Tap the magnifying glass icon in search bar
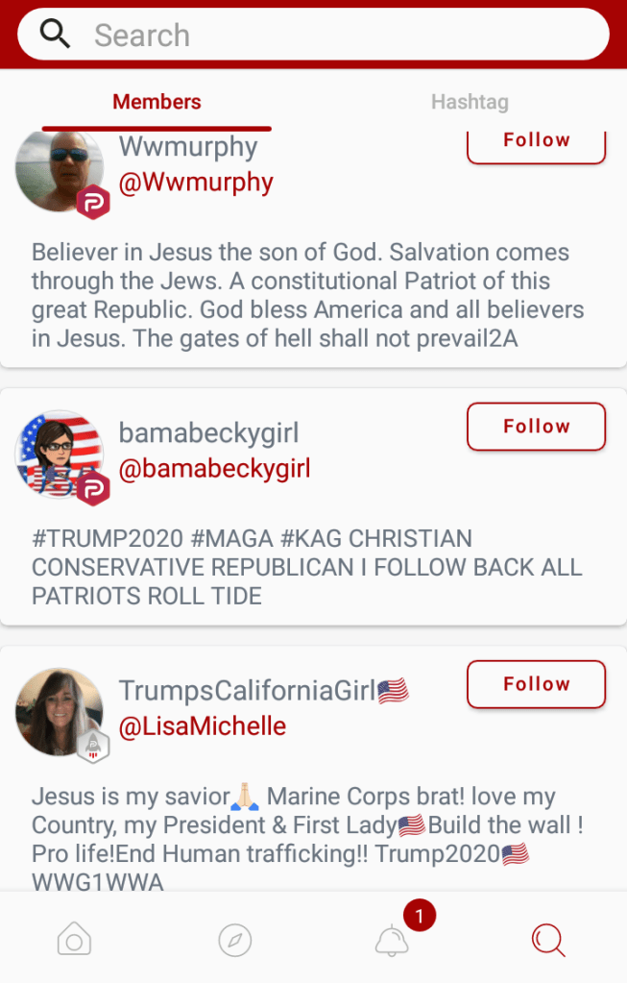This screenshot has width=627, height=983. (x=56, y=35)
